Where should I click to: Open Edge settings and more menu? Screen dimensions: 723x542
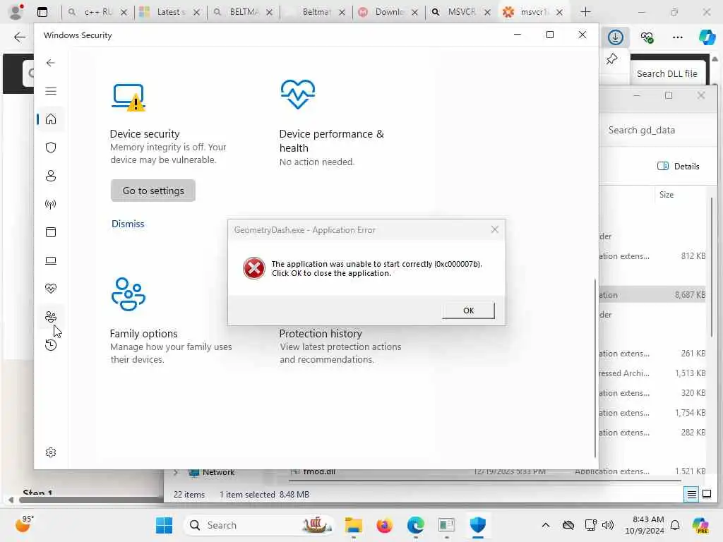click(x=677, y=37)
